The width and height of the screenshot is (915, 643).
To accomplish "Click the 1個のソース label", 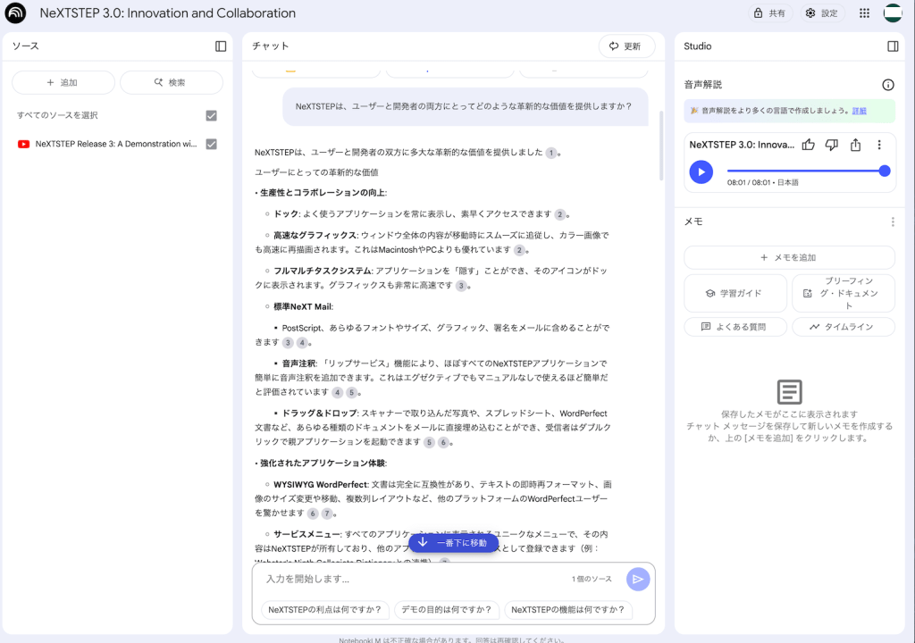I will tap(592, 579).
